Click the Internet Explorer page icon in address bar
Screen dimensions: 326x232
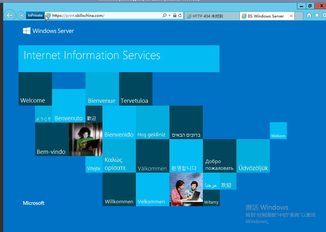[x=48, y=15]
